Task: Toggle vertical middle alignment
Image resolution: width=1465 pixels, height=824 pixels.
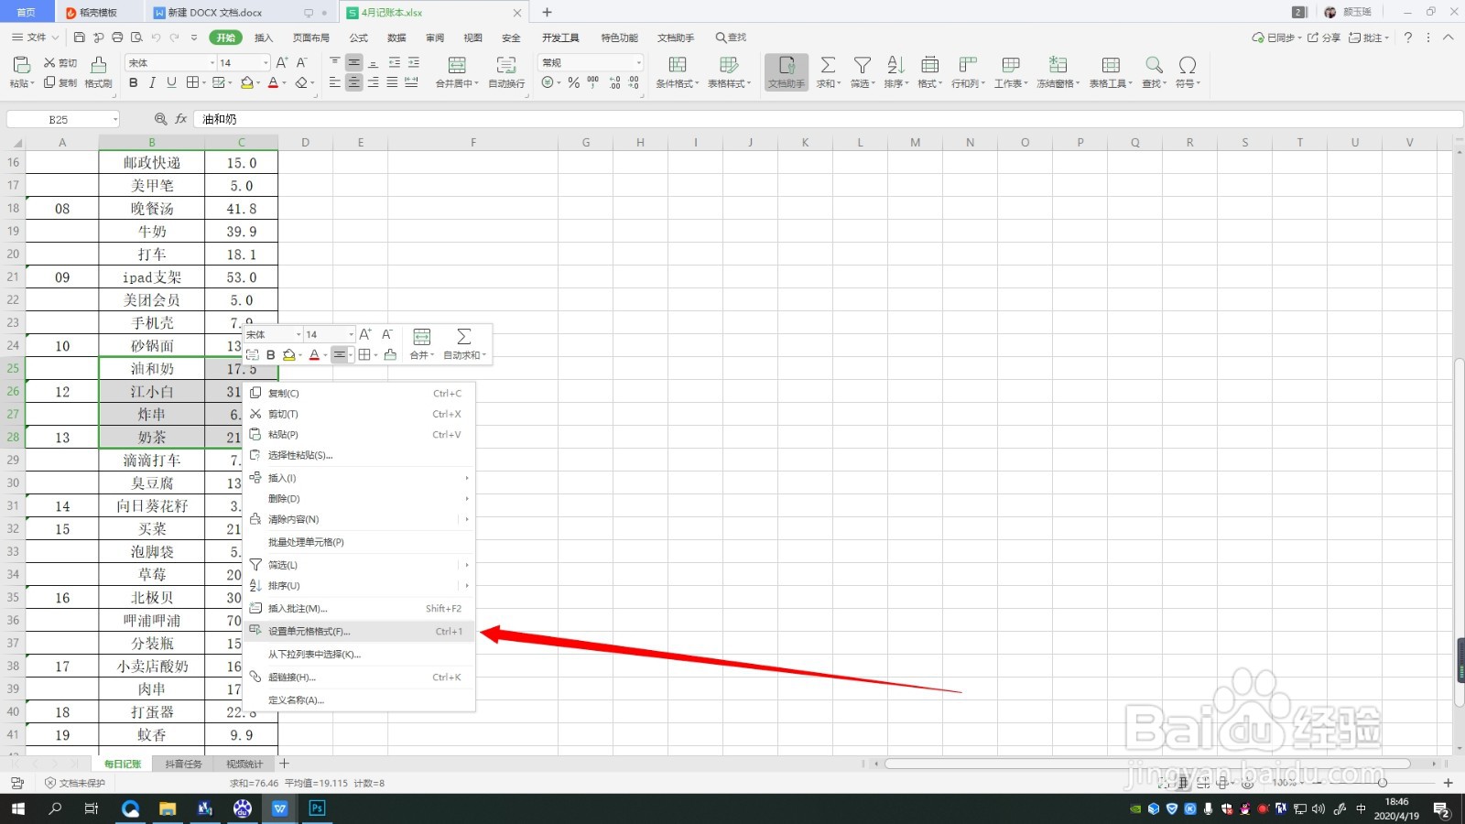Action: point(353,62)
